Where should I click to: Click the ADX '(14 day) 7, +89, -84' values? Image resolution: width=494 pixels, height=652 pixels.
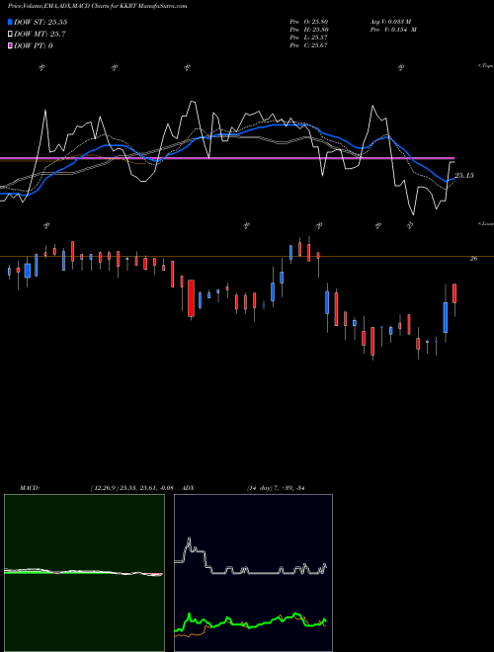(276, 488)
